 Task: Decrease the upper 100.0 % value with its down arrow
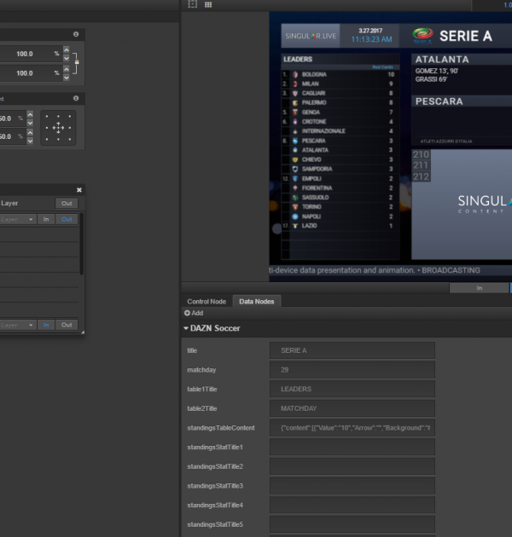(x=67, y=58)
